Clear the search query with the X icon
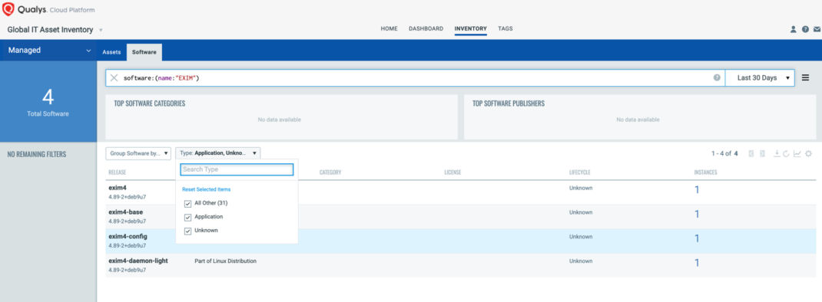This screenshot has width=822, height=302. click(114, 78)
